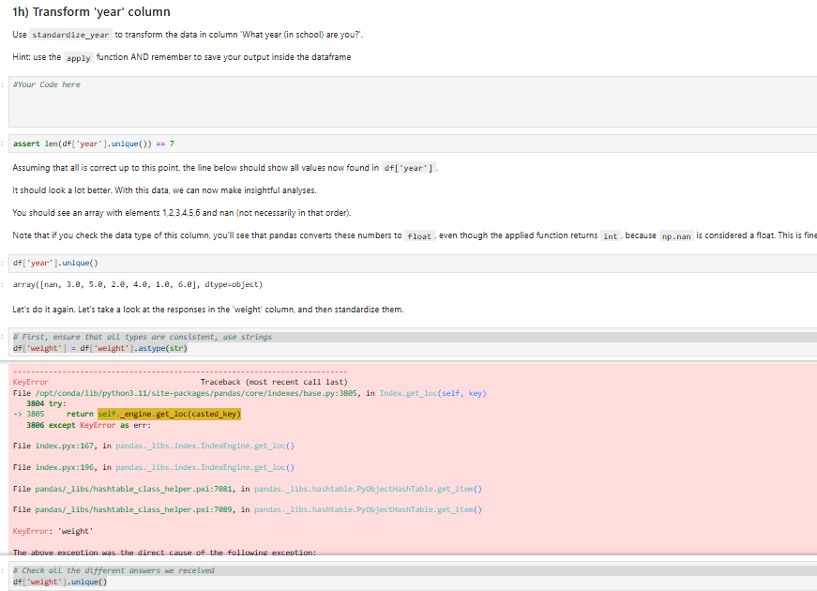Viewport: 817px width, 591px height.
Task: Click the array([nan, 3.0, 5.0...]) output text
Action: (x=138, y=284)
